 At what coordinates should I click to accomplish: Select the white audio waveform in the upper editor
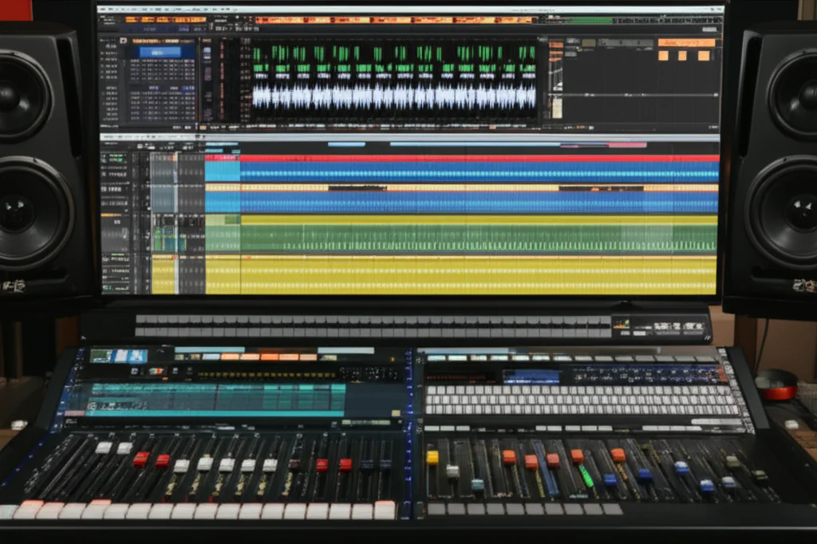(x=394, y=97)
